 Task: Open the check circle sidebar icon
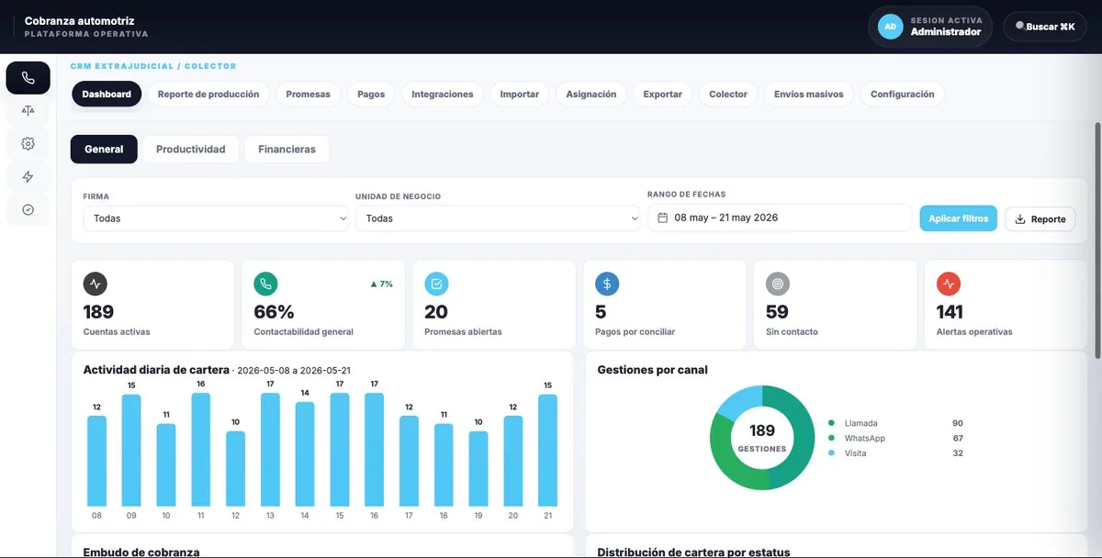pyautogui.click(x=28, y=209)
